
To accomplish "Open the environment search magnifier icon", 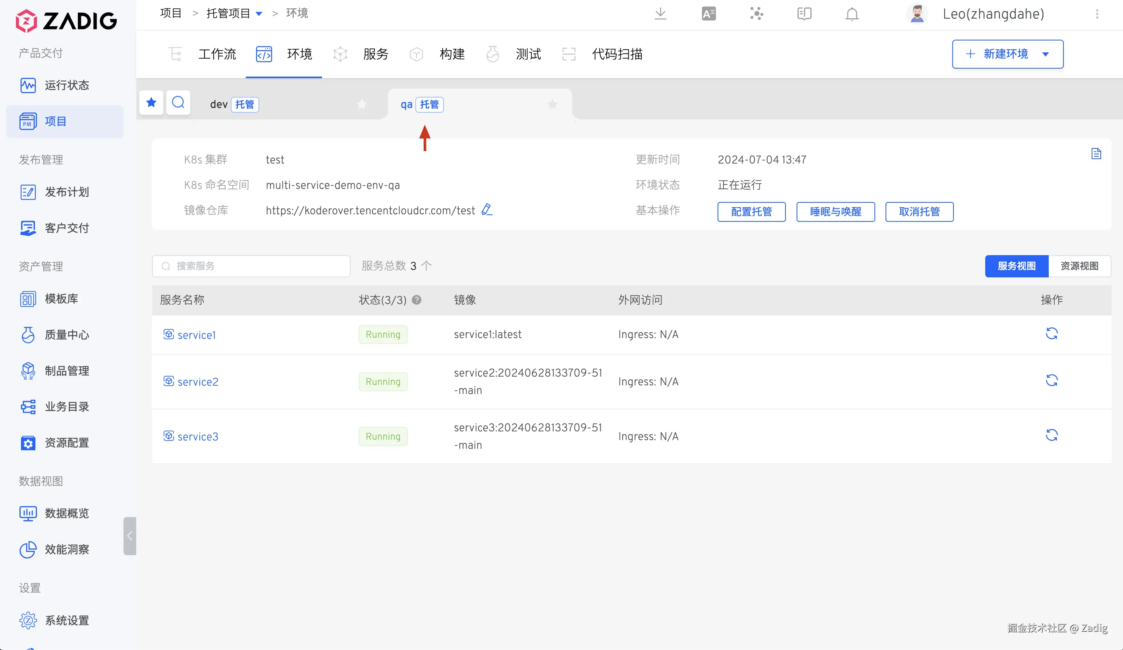I will (178, 103).
